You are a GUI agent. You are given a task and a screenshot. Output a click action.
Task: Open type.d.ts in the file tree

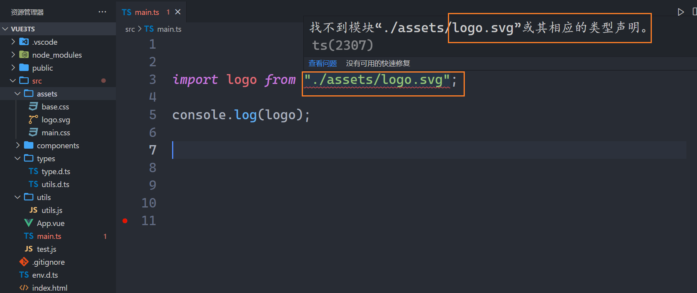click(x=56, y=171)
